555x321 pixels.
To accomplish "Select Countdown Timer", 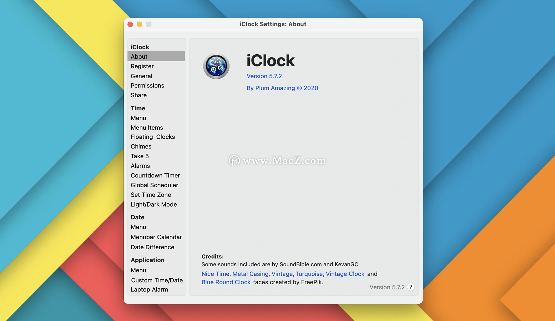I will 155,175.
